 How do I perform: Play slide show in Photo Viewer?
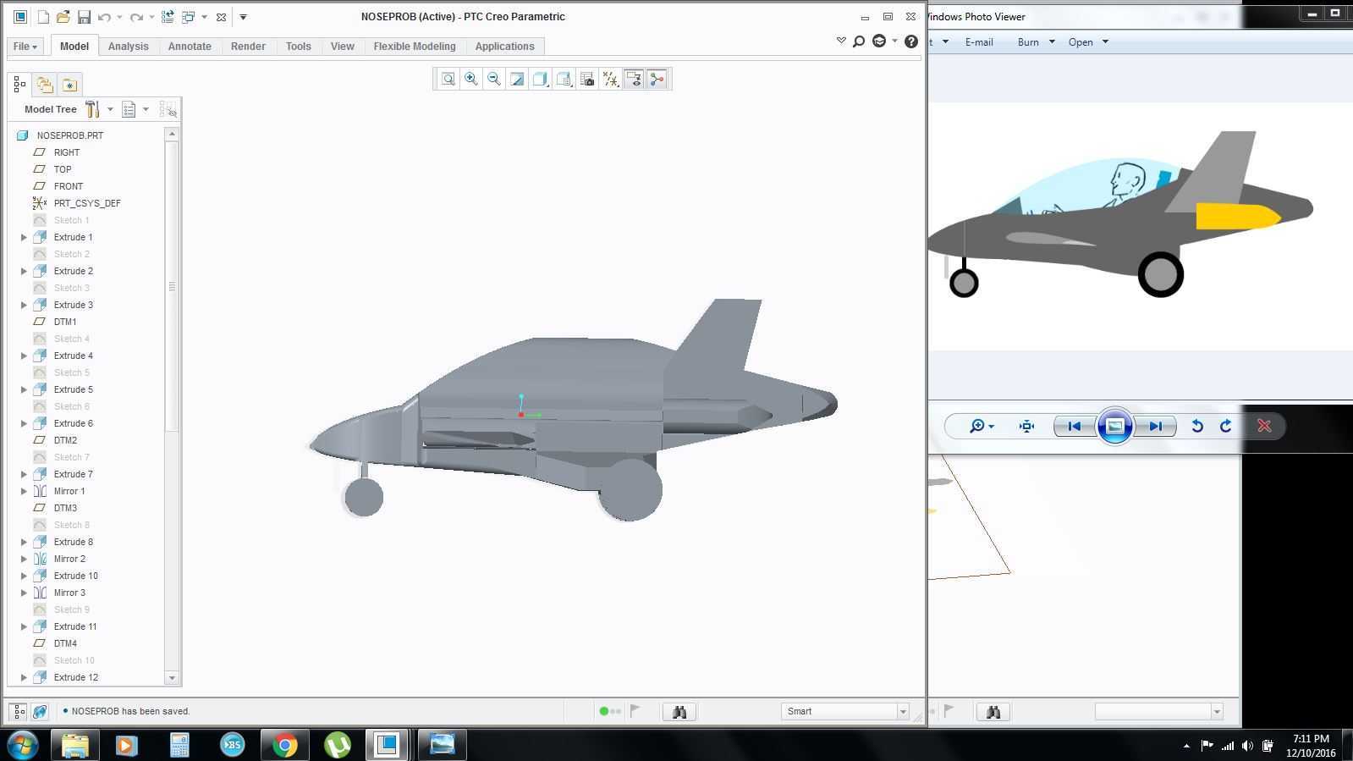[1115, 426]
